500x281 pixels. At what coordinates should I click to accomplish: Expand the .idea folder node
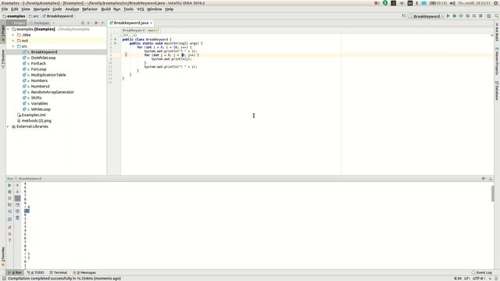pyautogui.click(x=13, y=34)
